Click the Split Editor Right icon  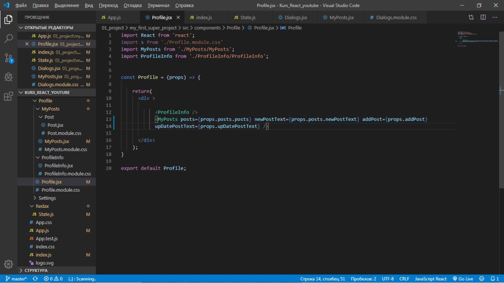[x=483, y=17]
